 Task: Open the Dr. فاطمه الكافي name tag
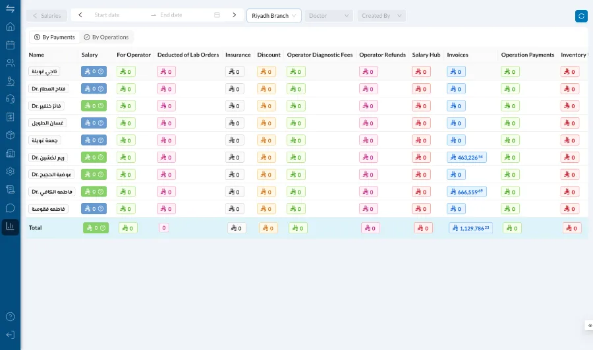[52, 192]
